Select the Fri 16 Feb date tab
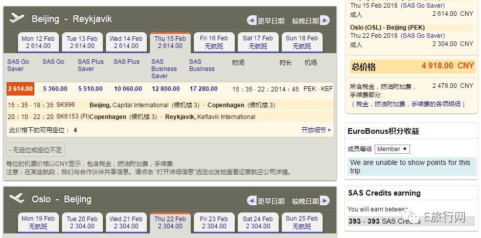Viewport: 481px width, 238px height. (214, 42)
